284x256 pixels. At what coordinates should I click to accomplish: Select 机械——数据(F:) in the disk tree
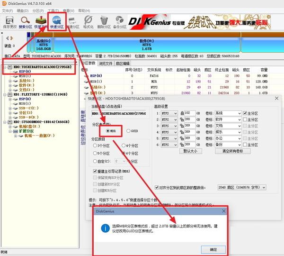click(39, 136)
